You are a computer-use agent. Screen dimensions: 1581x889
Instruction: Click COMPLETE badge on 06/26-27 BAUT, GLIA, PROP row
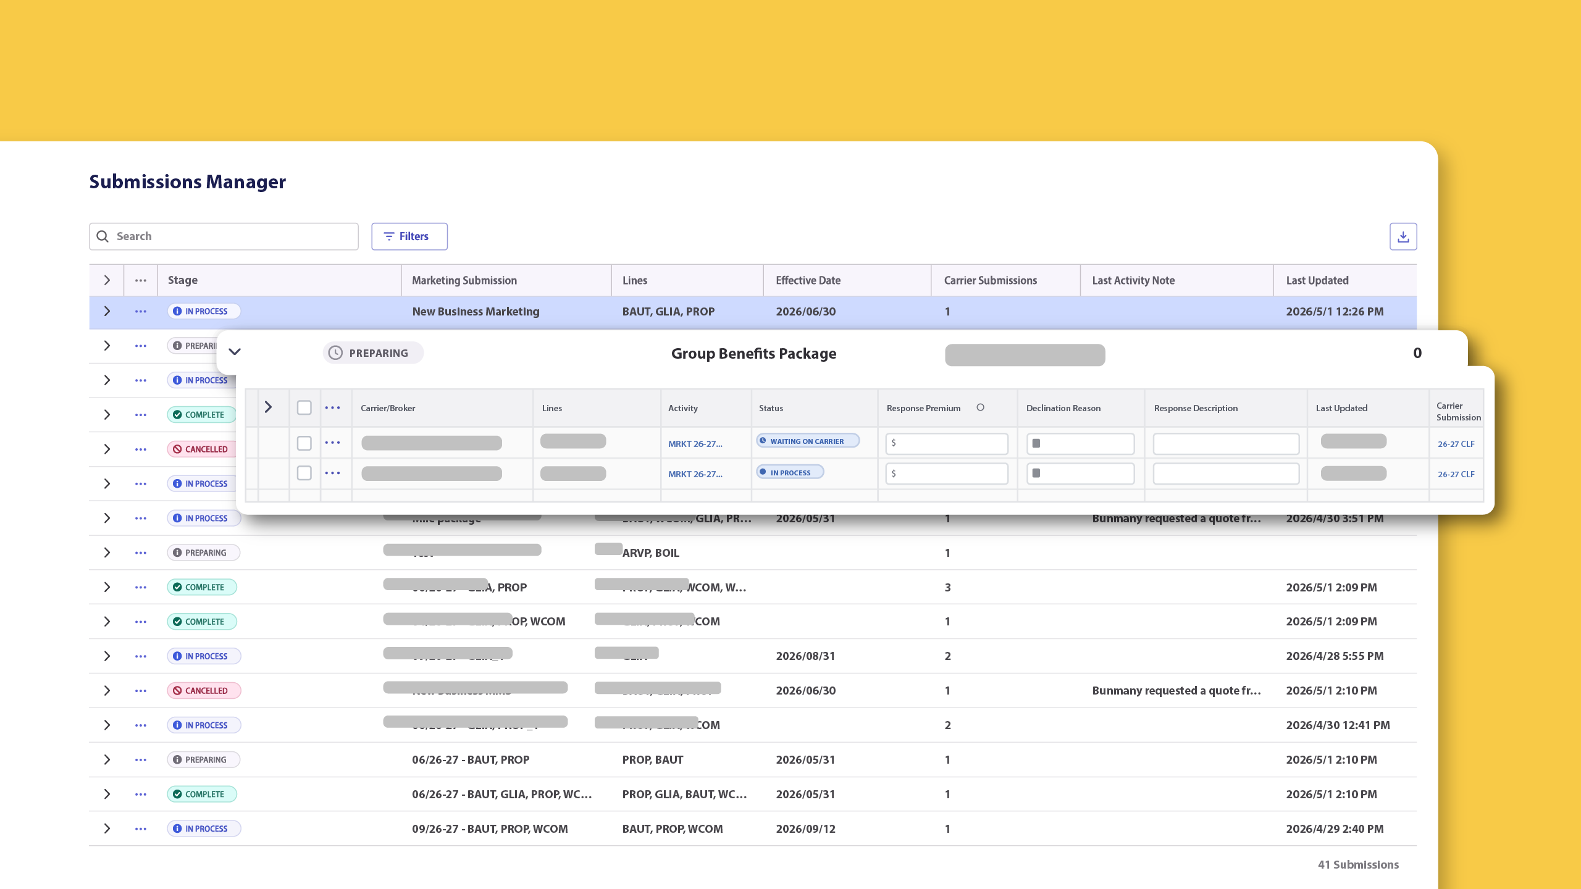coord(202,794)
